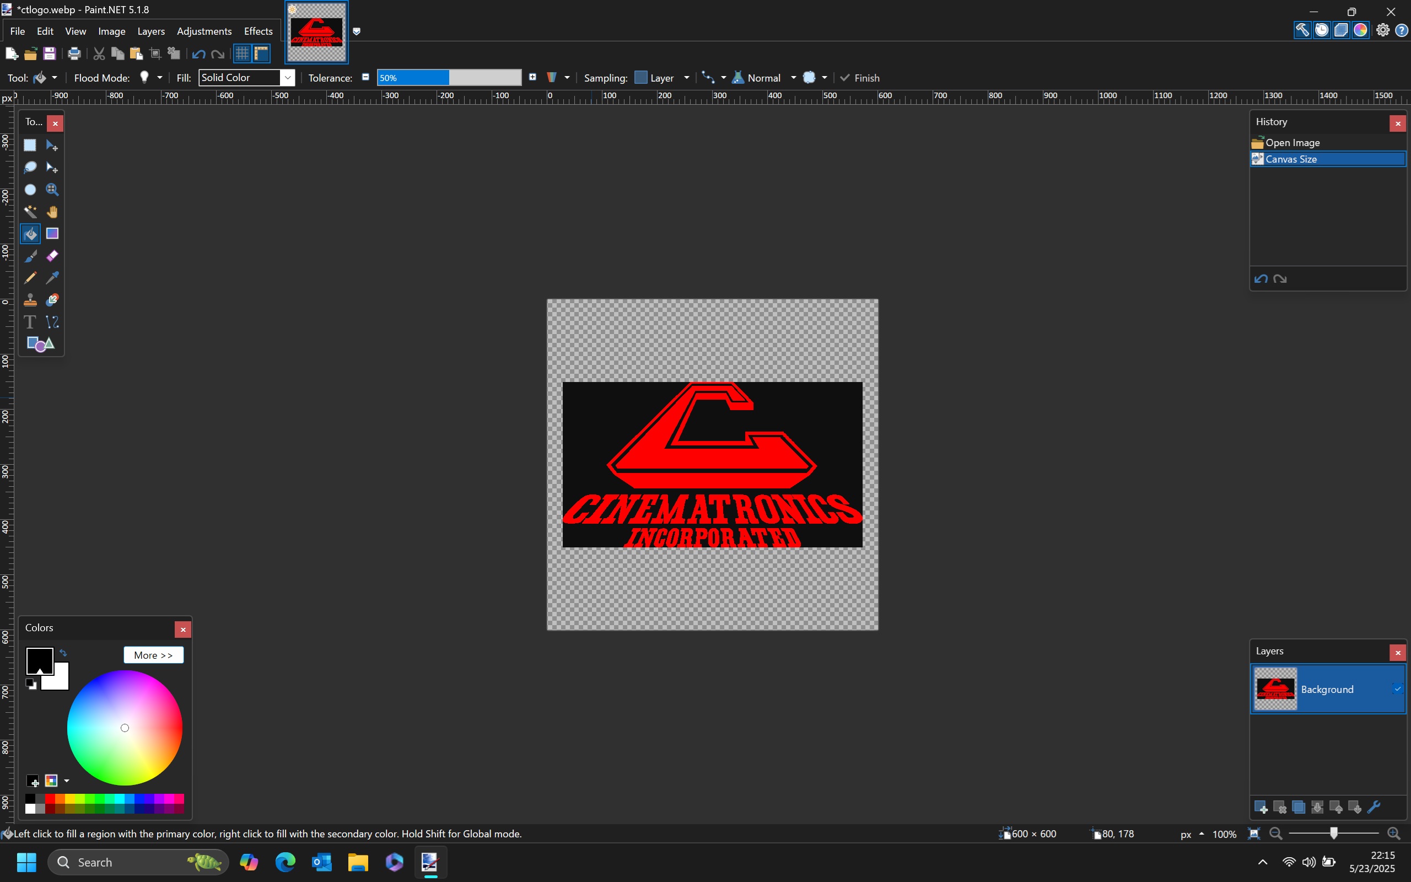Select the Color Picker tool
Screen dimensions: 1411x882
point(52,278)
